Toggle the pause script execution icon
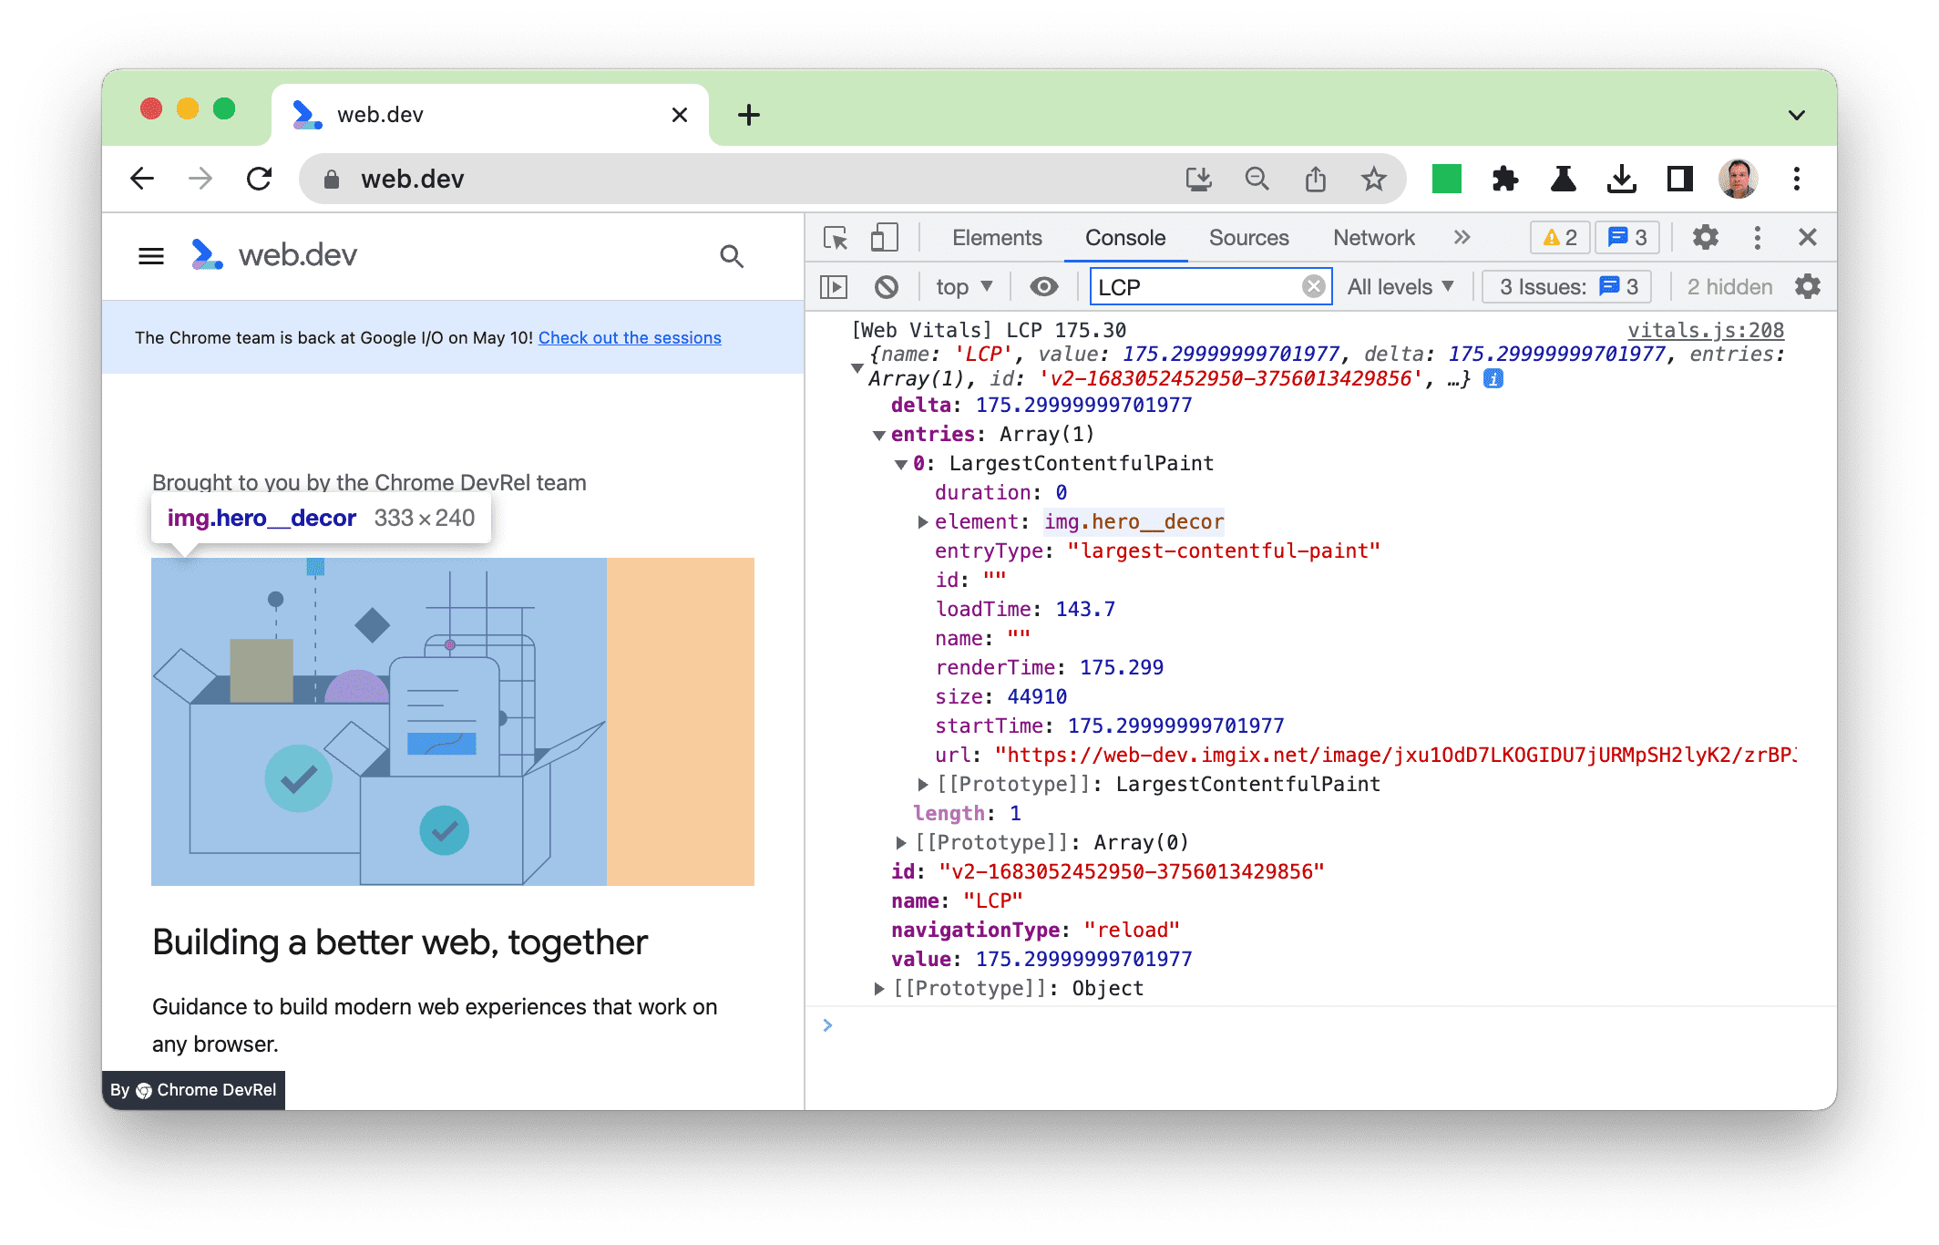The width and height of the screenshot is (1939, 1245). tap(836, 287)
